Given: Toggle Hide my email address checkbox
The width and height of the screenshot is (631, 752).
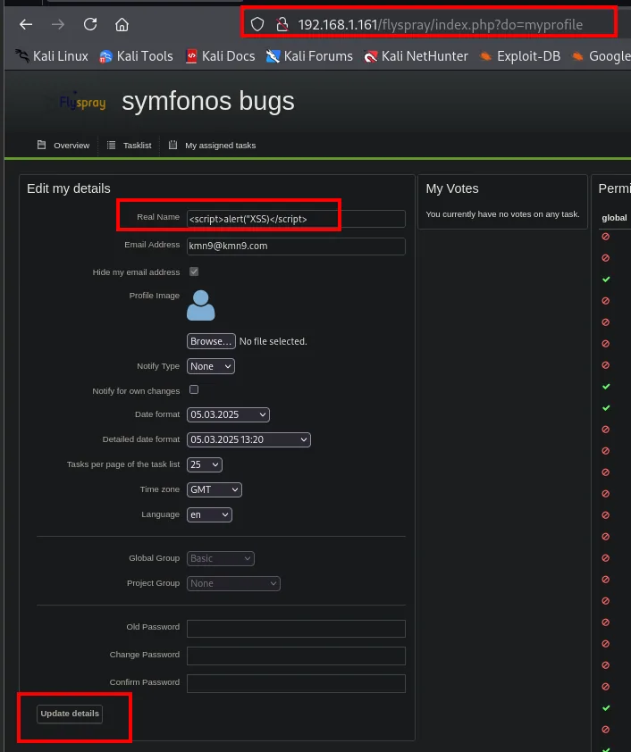Looking at the screenshot, I should tap(194, 272).
